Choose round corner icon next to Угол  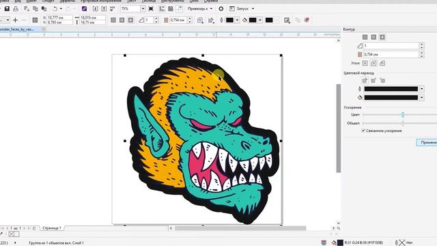[373, 64]
